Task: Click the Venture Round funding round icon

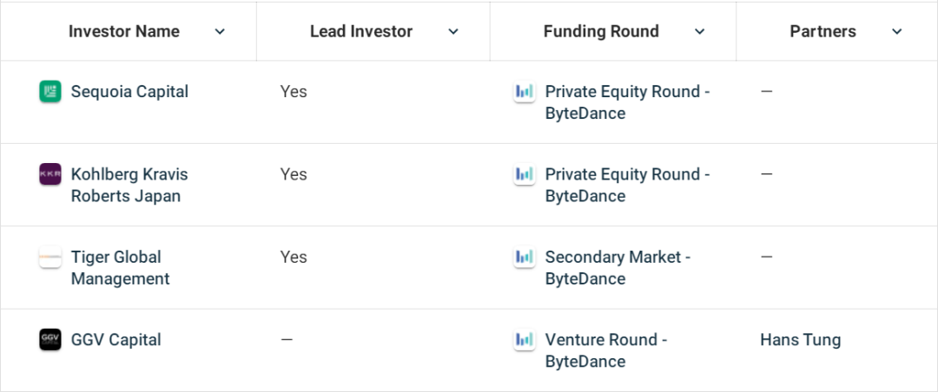Action: click(x=524, y=340)
